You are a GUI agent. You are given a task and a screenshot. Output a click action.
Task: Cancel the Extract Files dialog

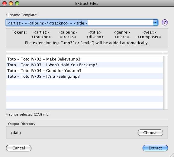[19, 148]
